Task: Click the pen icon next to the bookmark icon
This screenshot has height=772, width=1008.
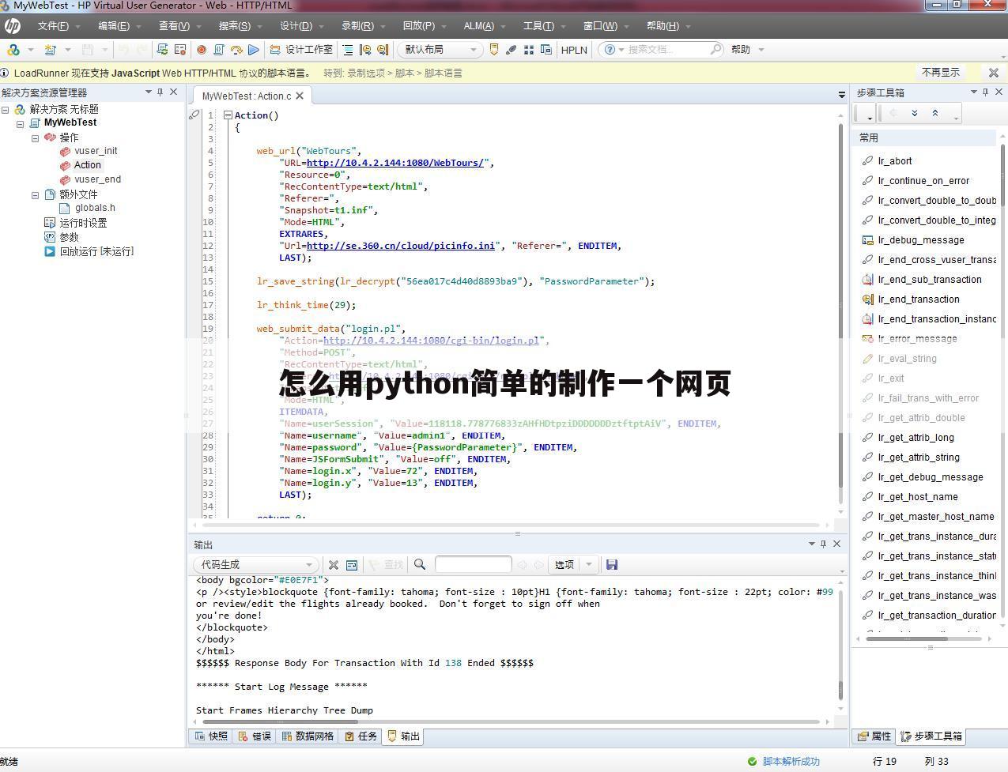Action: [x=512, y=50]
